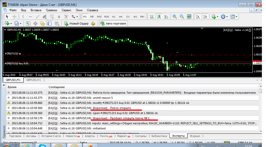Switch chart to candlesticks

tap(159, 17)
